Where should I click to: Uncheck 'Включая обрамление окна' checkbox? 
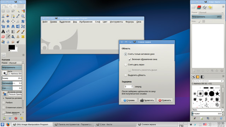click(x=130, y=59)
